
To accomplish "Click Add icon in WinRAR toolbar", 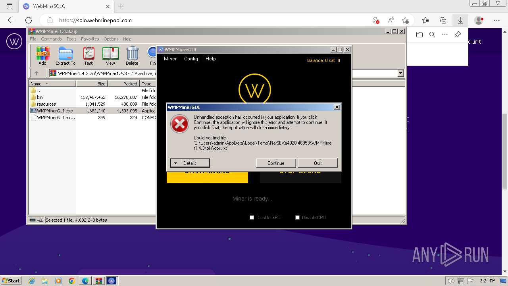I will [x=42, y=56].
